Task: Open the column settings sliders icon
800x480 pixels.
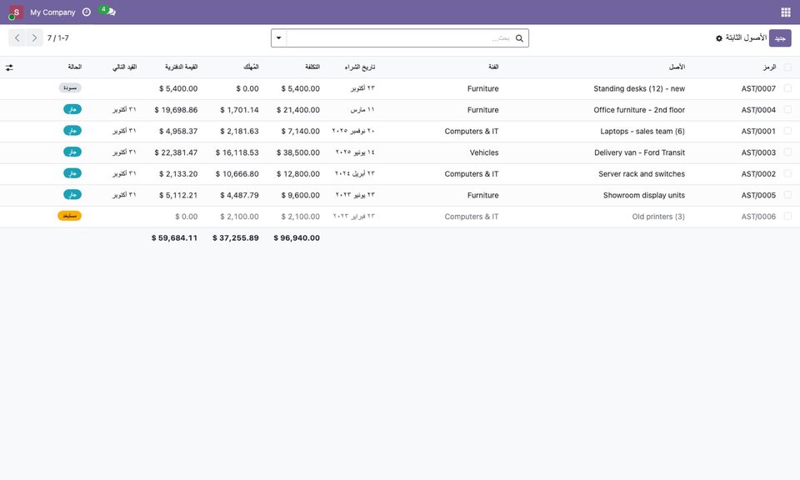Action: coord(9,67)
